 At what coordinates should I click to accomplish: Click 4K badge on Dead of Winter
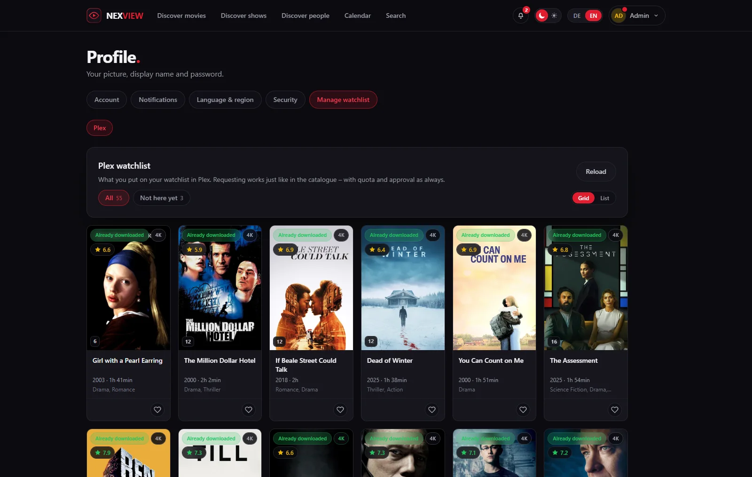pos(433,235)
